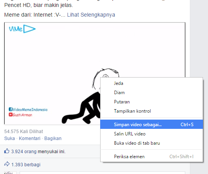Open the 1.393 berbagi shares link
208x174 pixels.
(26, 165)
